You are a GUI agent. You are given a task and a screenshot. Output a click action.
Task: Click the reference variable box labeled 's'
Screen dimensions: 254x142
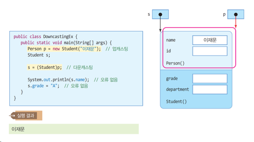160,14
